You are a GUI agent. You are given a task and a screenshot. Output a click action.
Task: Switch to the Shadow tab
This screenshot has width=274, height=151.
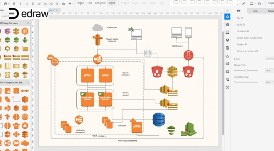[271, 11]
